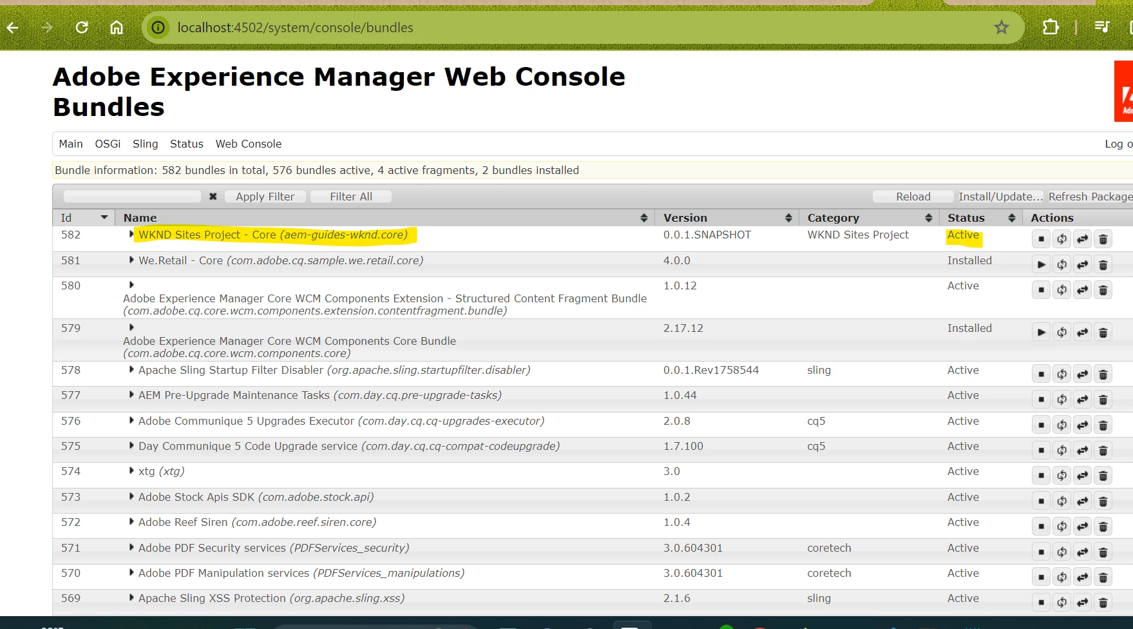The height and width of the screenshot is (629, 1133).
Task: Stop the Adobe Stock Apis SDK bundle
Action: click(x=1041, y=501)
